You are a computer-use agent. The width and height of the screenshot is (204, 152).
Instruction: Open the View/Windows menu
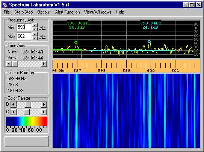[x=98, y=12]
